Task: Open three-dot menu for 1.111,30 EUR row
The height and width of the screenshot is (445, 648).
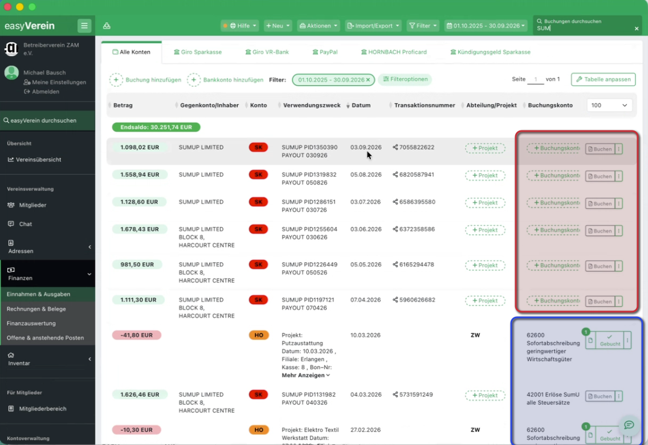Action: [619, 301]
